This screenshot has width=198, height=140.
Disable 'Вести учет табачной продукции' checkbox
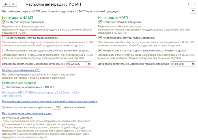(100, 22)
